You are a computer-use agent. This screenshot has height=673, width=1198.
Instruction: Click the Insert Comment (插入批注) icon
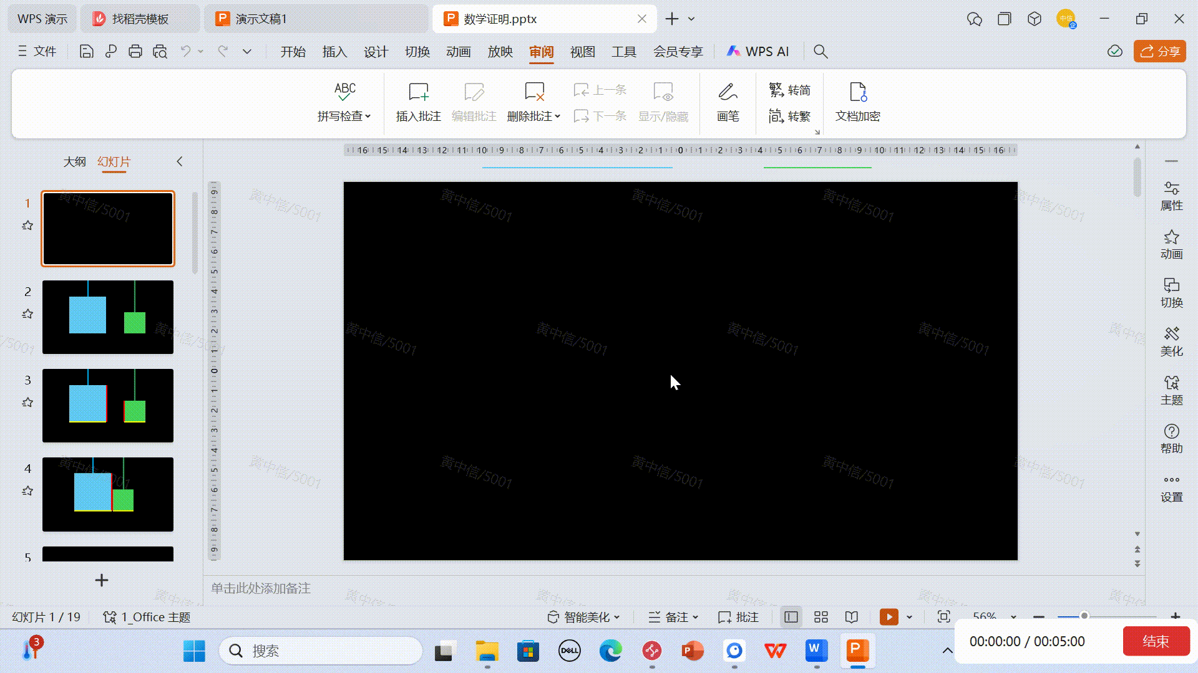pos(418,92)
